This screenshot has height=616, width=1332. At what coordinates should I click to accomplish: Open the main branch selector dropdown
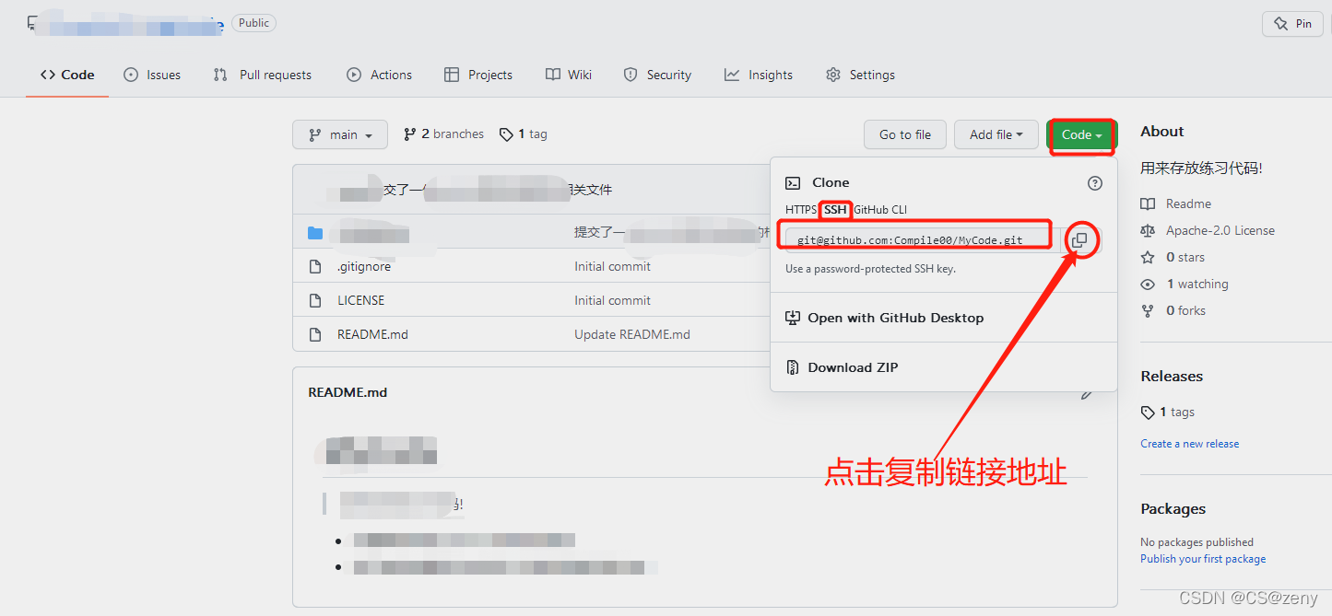[x=340, y=134]
